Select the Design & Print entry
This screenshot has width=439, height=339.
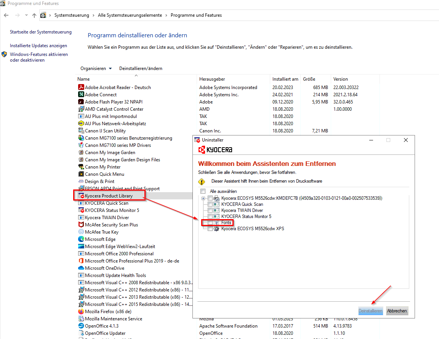pyautogui.click(x=99, y=181)
